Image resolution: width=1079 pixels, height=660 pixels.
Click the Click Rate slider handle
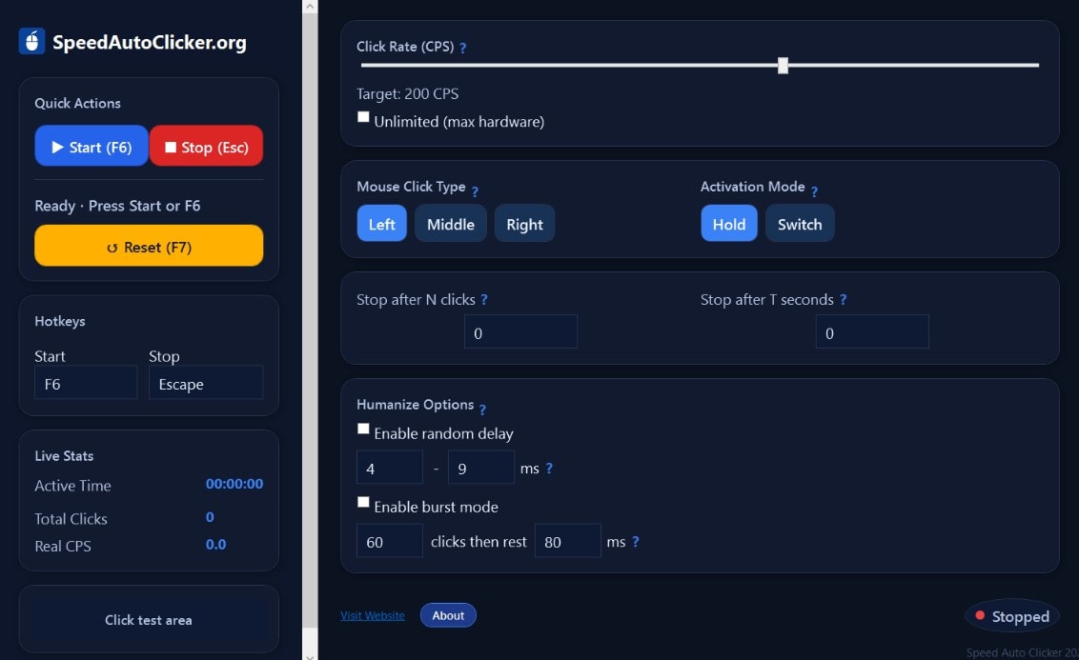783,66
